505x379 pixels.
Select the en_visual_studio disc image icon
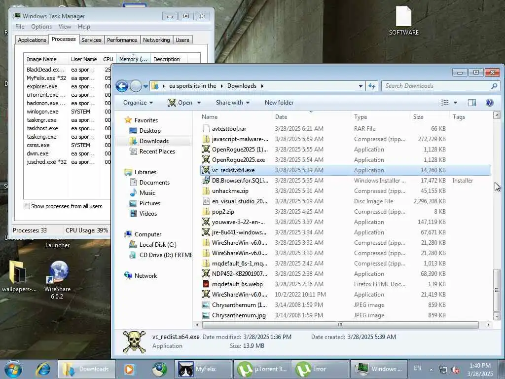coord(206,201)
